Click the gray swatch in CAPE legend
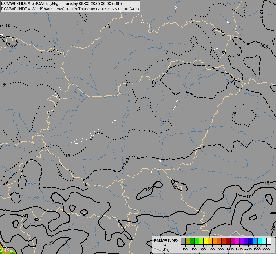 (x=183, y=241)
